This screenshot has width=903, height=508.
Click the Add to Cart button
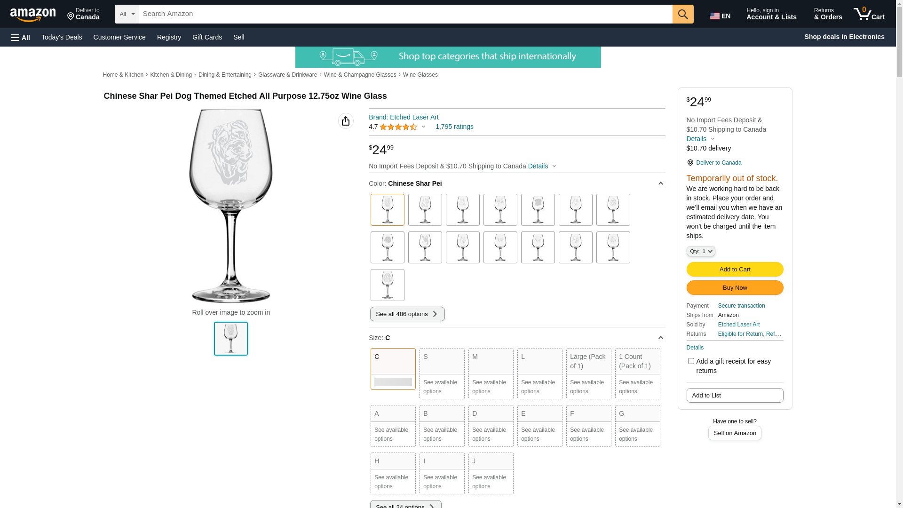click(x=735, y=270)
